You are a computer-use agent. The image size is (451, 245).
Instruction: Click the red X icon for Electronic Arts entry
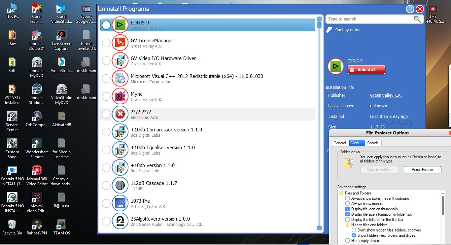tap(120, 114)
